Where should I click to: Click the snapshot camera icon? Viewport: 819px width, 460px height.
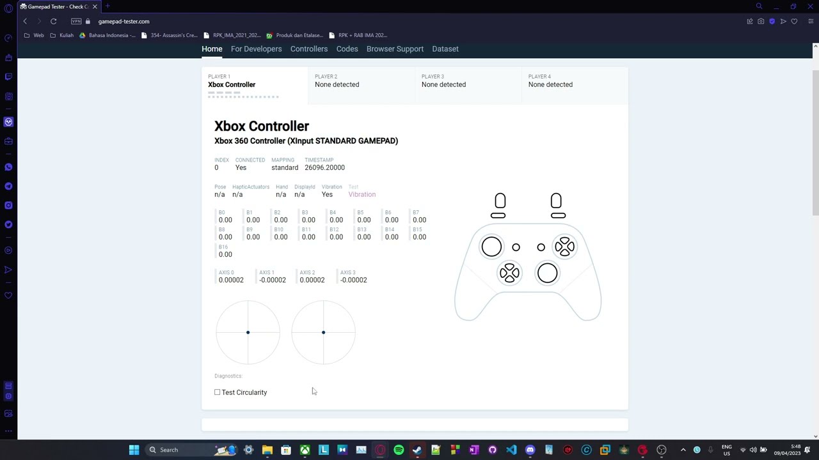point(761,21)
